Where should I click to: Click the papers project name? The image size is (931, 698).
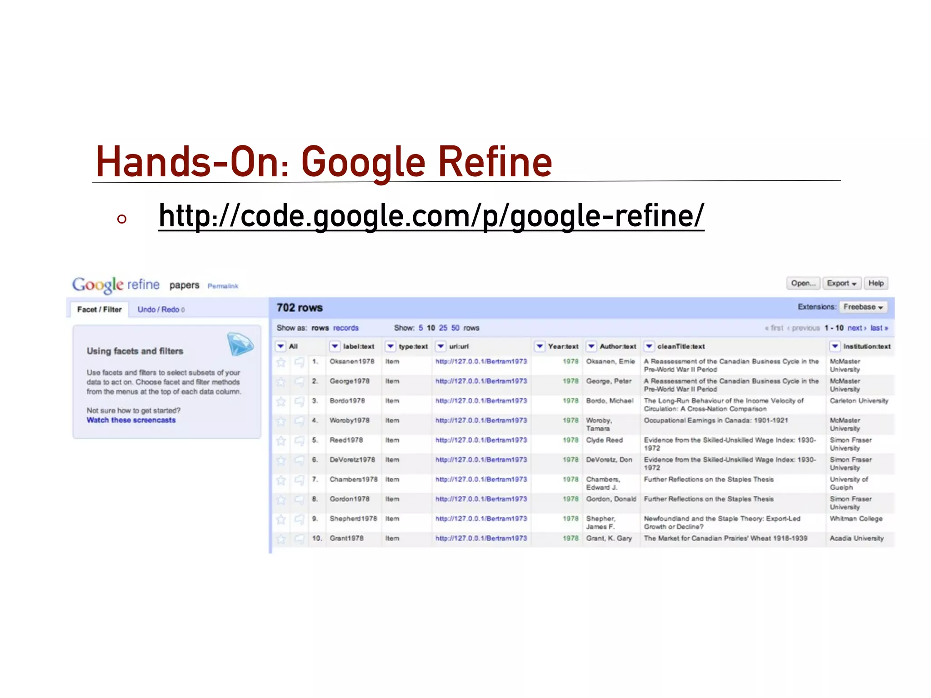click(184, 285)
